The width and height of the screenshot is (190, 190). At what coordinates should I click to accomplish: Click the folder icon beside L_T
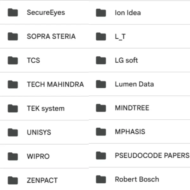pyautogui.click(x=101, y=37)
